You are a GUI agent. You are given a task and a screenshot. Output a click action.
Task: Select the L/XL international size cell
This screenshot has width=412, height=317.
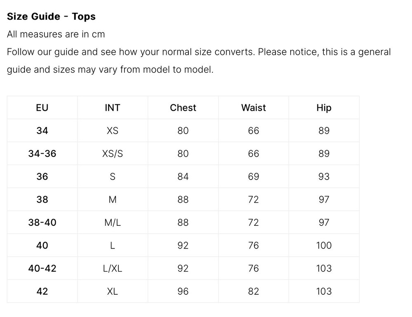click(113, 268)
